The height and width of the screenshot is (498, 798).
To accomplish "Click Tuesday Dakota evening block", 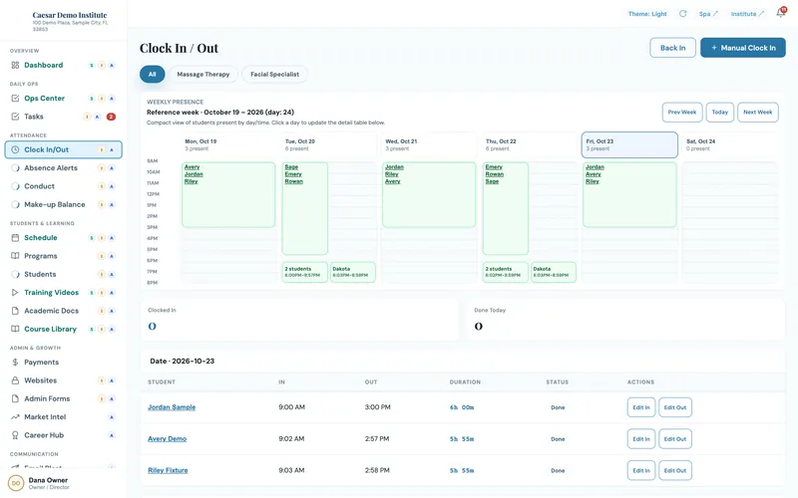I will tap(353, 272).
